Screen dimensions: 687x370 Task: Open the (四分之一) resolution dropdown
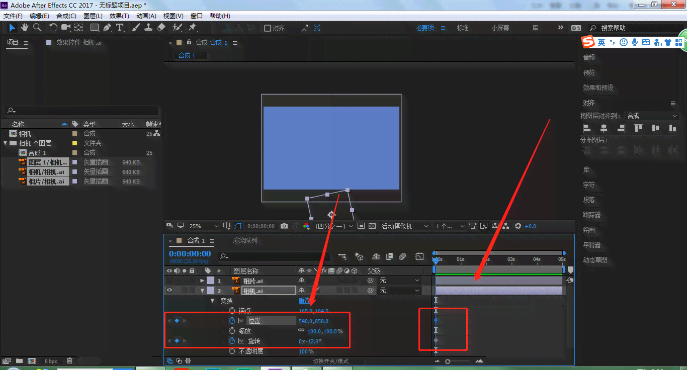(x=335, y=226)
